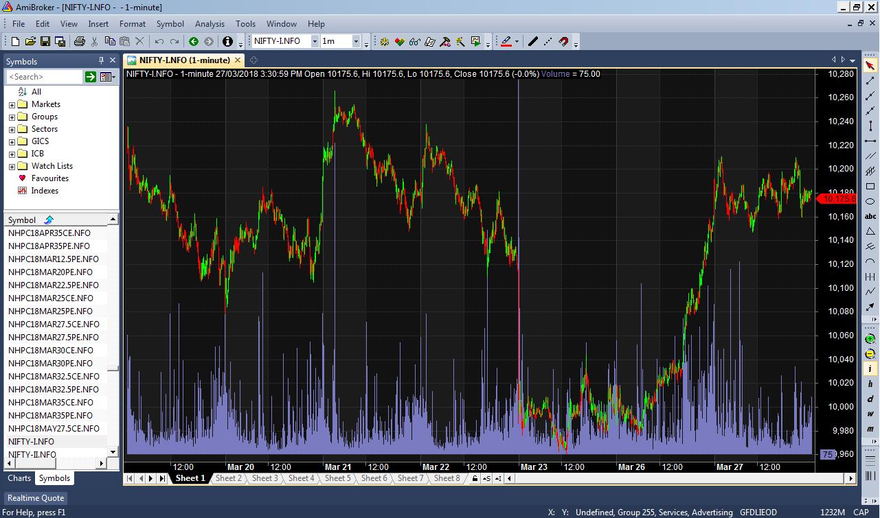Screen dimensions: 880x518
Task: Switch chart to daily 'd' interval
Action: pos(870,399)
